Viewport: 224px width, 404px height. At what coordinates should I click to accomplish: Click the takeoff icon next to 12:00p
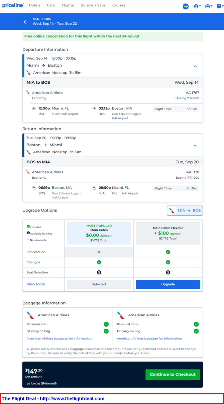point(34,108)
